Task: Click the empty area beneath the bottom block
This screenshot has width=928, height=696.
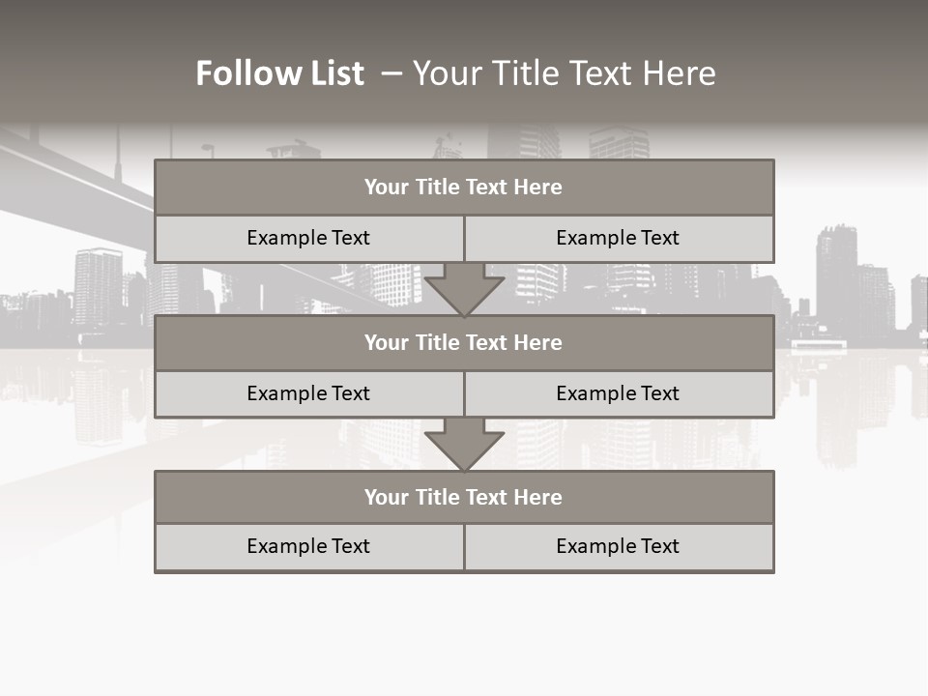Action: [x=464, y=633]
